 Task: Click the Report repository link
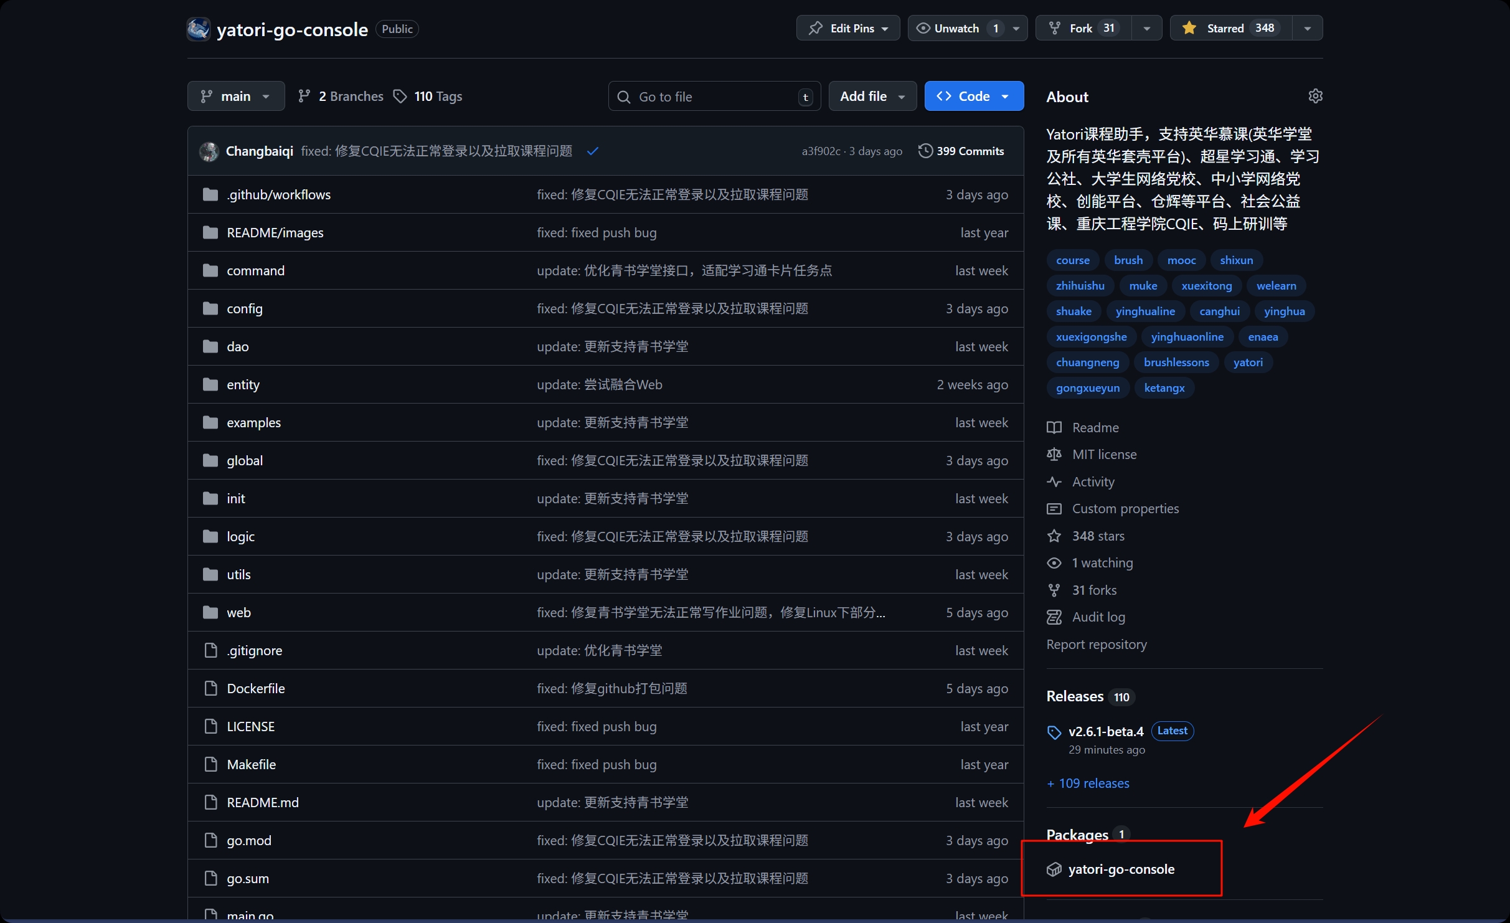[1096, 645]
